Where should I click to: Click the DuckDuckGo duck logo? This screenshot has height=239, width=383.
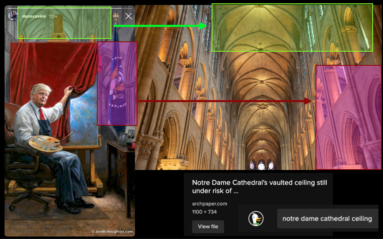point(256,218)
